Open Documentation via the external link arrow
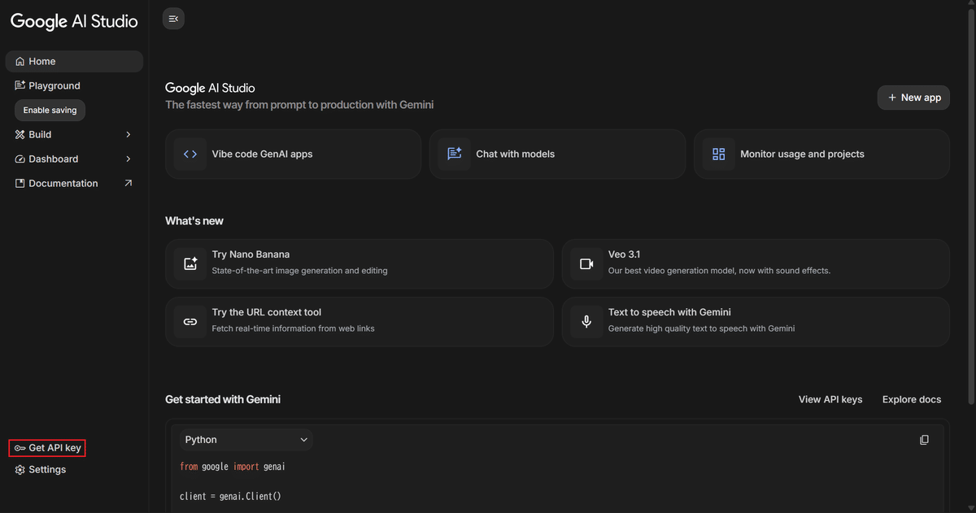Image resolution: width=976 pixels, height=513 pixels. pyautogui.click(x=128, y=183)
